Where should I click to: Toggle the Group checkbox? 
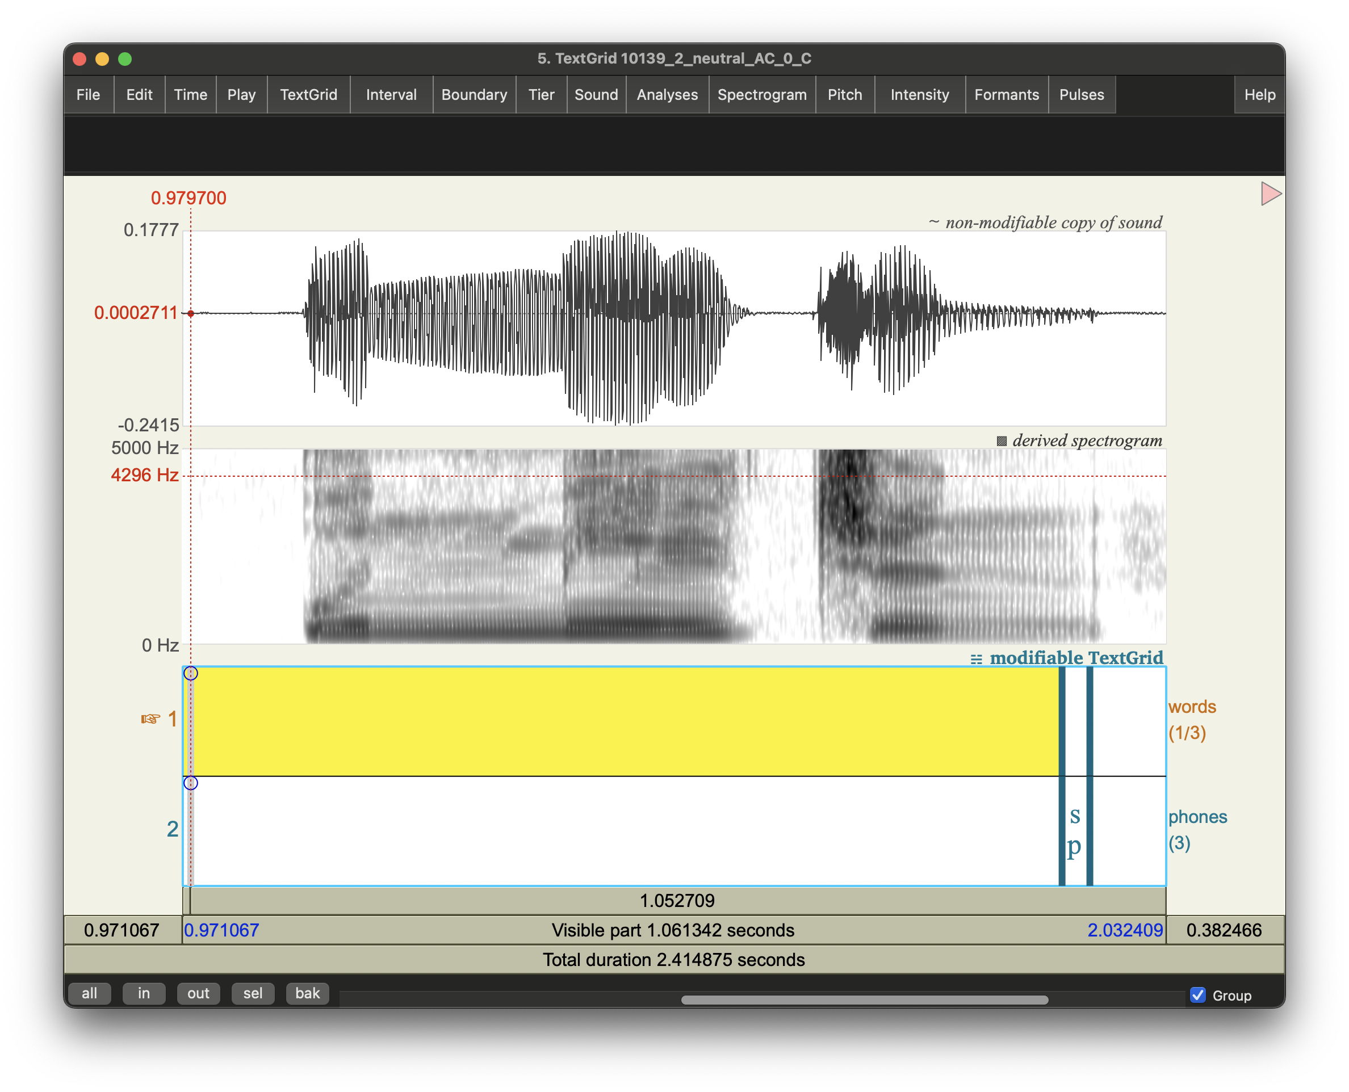[1198, 995]
